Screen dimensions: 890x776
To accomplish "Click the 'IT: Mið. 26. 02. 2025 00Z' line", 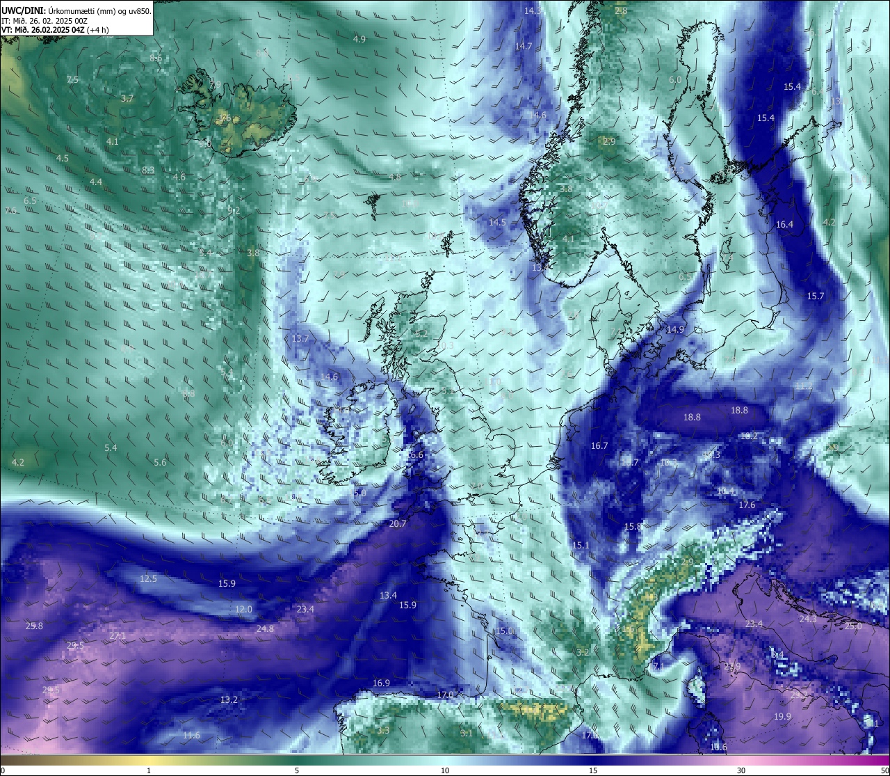I will point(44,21).
